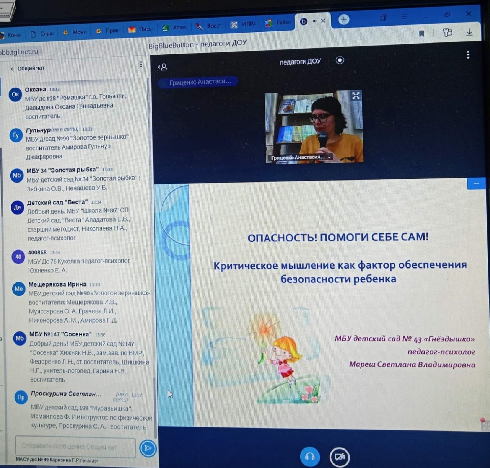Click the slide title ОПАСНОСТЬ! ПОМОГИ СЕБЕ САМ!

pyautogui.click(x=338, y=237)
